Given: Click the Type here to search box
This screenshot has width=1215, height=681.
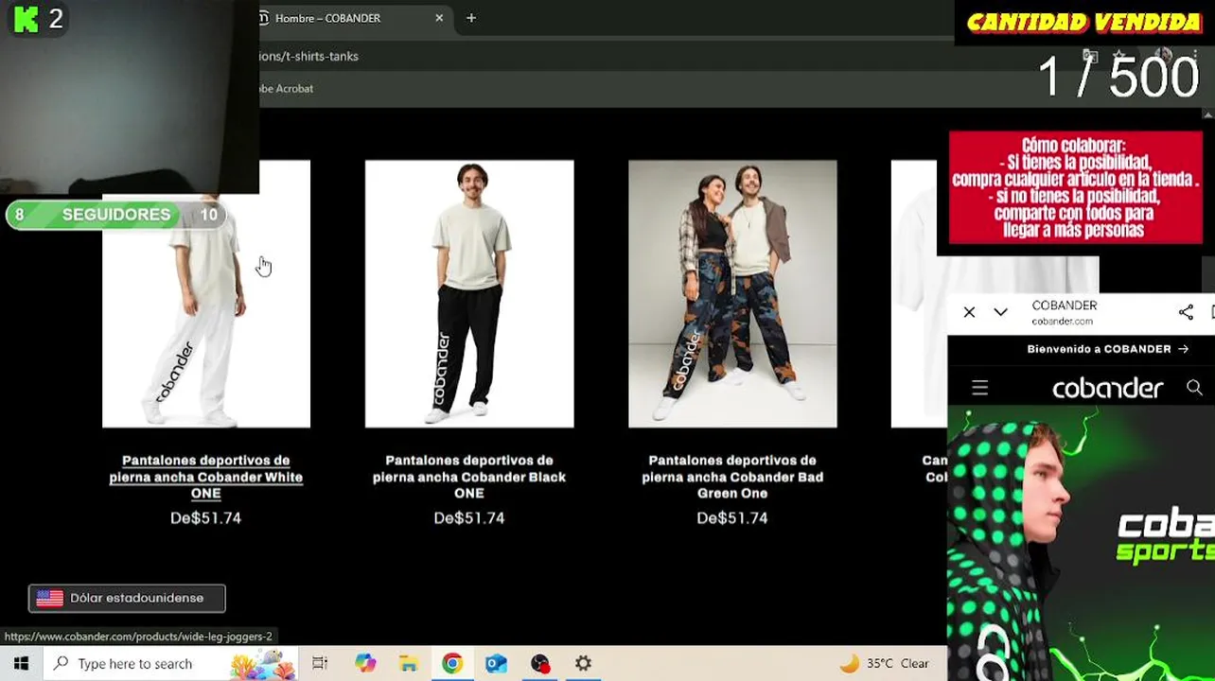Looking at the screenshot, I should (170, 663).
